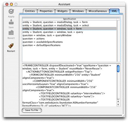Screen dimensions: 131x123
Task: Click the red close window button
Action: 7,4
